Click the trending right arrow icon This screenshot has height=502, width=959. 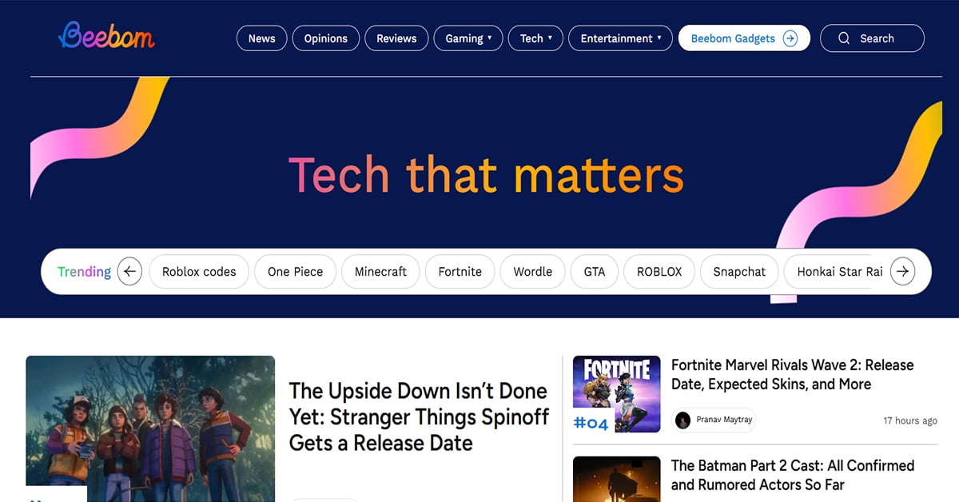[902, 272]
